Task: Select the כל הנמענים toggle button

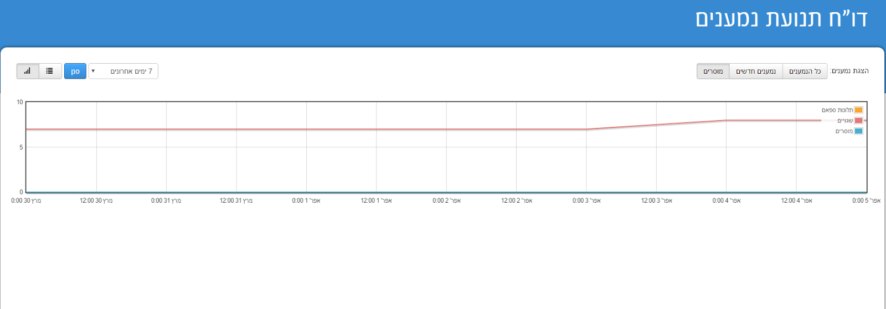Action: tap(805, 71)
